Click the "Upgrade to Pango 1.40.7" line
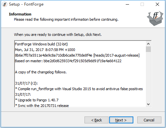Screen dimensions: 166x128 (37, 100)
